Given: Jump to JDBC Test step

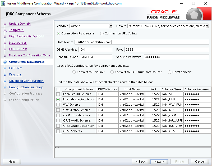Looking at the screenshot, I should pyautogui.click(x=16, y=68).
